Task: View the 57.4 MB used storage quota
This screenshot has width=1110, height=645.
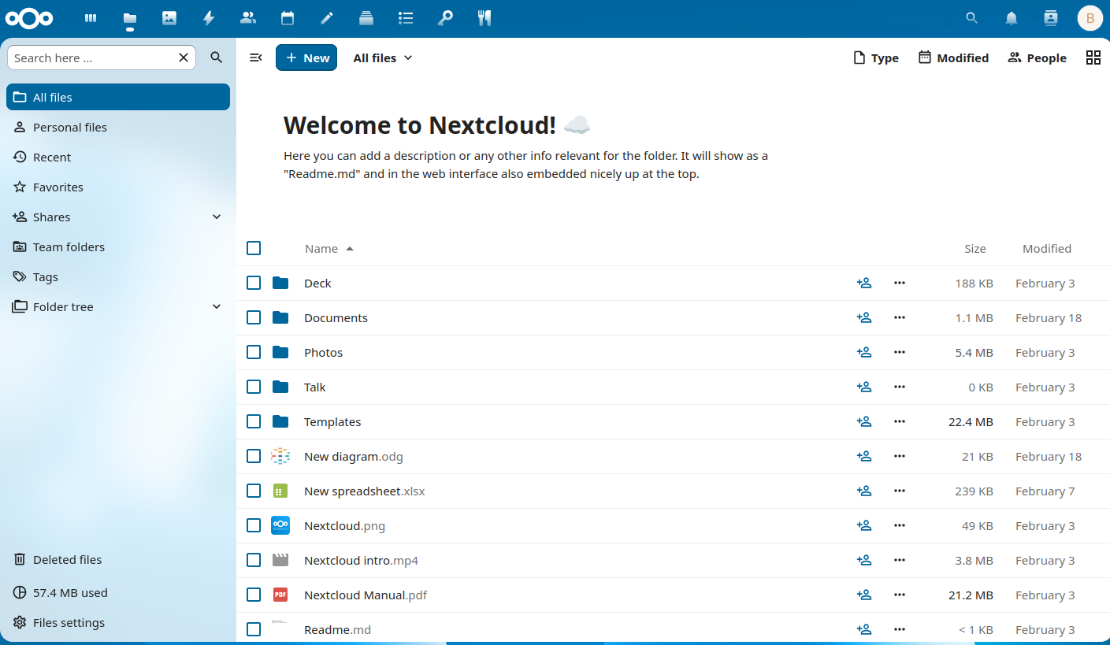Action: click(118, 592)
